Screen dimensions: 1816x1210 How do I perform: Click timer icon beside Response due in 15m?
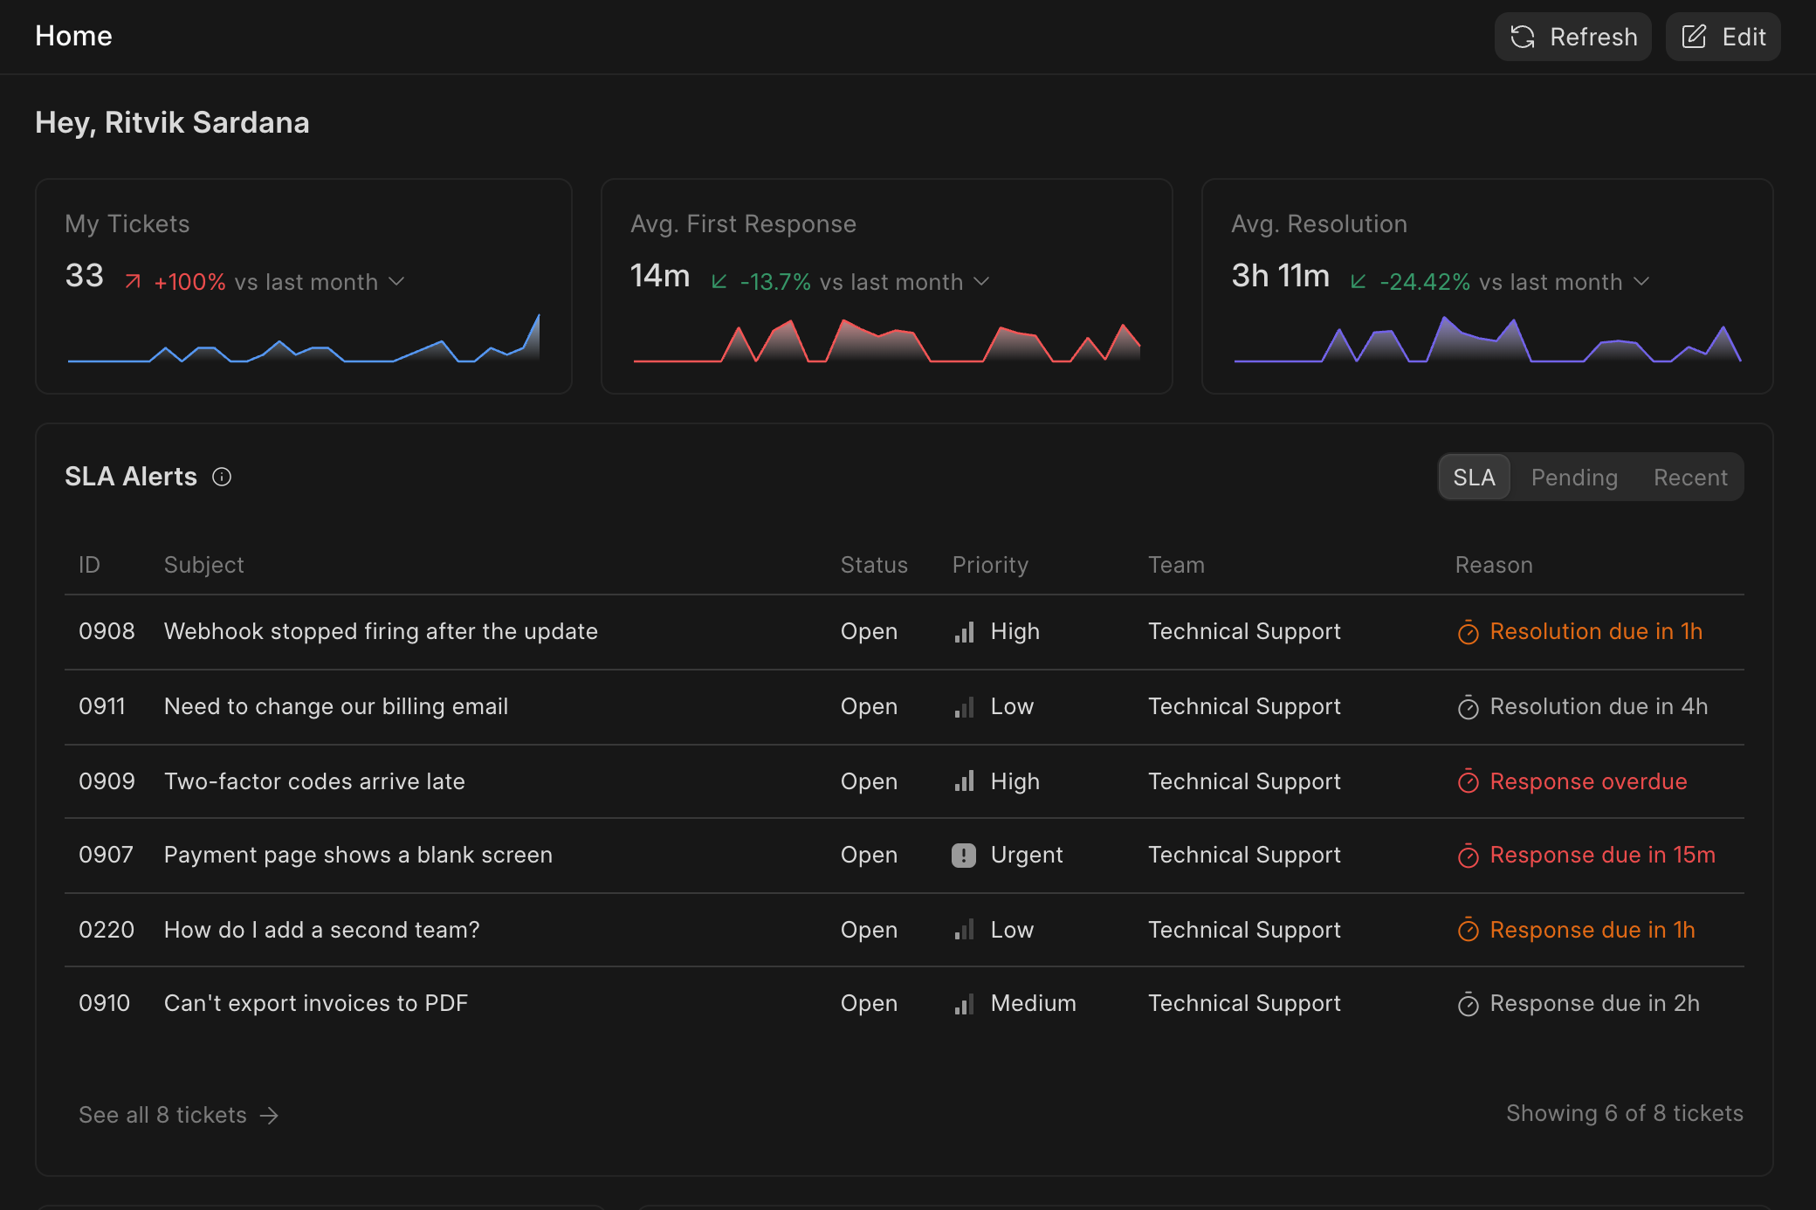pyautogui.click(x=1469, y=856)
